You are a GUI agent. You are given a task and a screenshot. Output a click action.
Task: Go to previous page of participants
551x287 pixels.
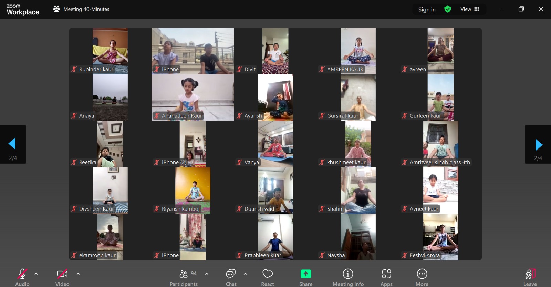coord(12,144)
